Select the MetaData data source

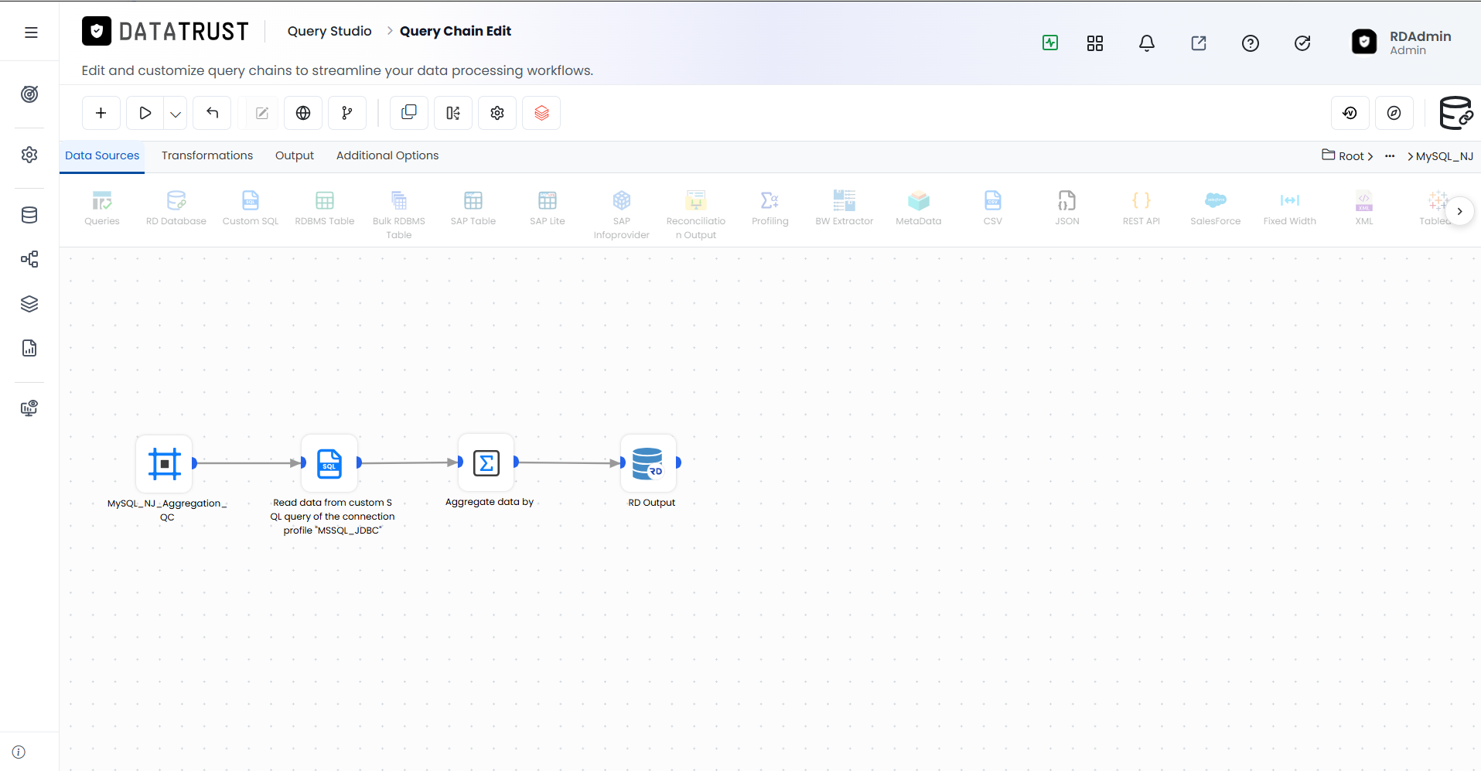pos(919,208)
